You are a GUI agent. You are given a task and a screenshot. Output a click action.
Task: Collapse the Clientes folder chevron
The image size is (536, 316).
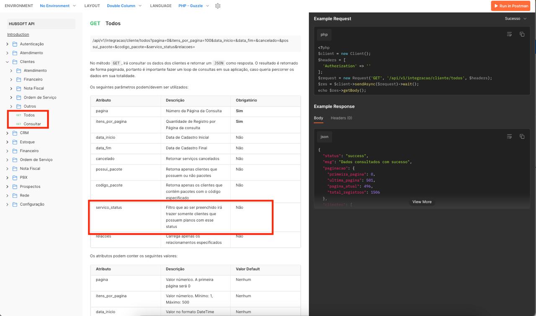click(x=8, y=62)
